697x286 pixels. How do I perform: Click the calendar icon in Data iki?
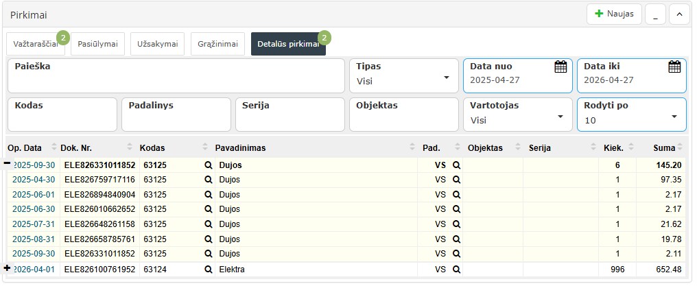tap(674, 67)
